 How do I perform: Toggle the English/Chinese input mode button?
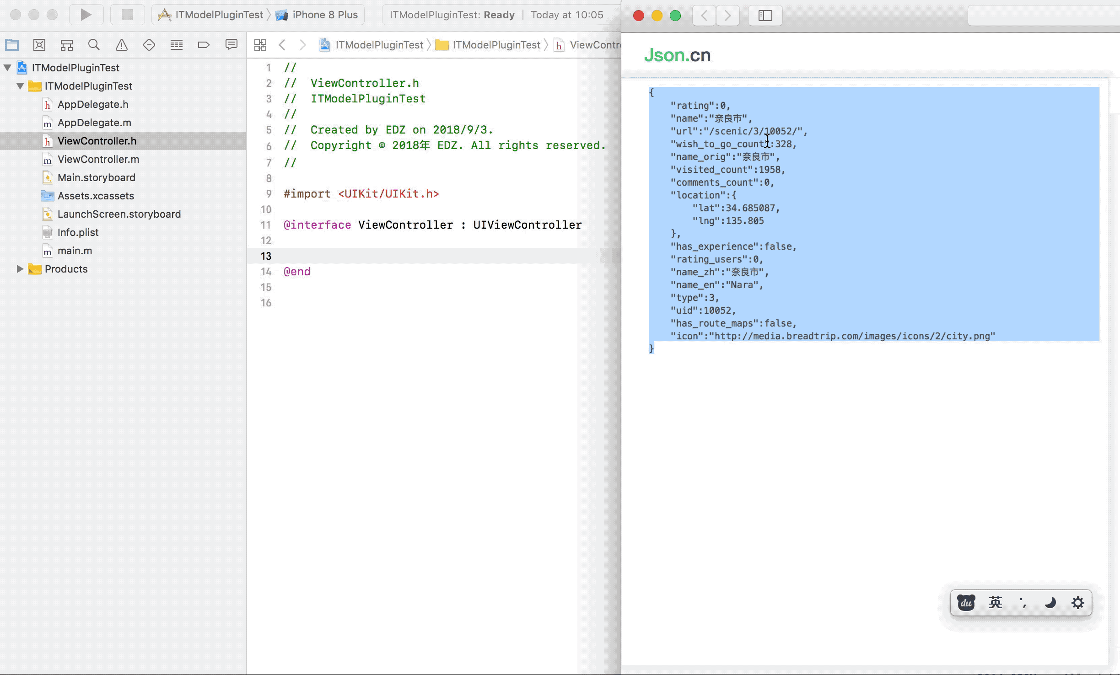coord(995,603)
